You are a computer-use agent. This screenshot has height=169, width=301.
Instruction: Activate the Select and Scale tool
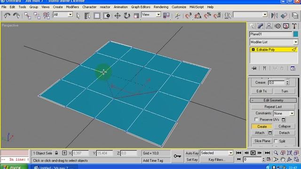pos(136,15)
